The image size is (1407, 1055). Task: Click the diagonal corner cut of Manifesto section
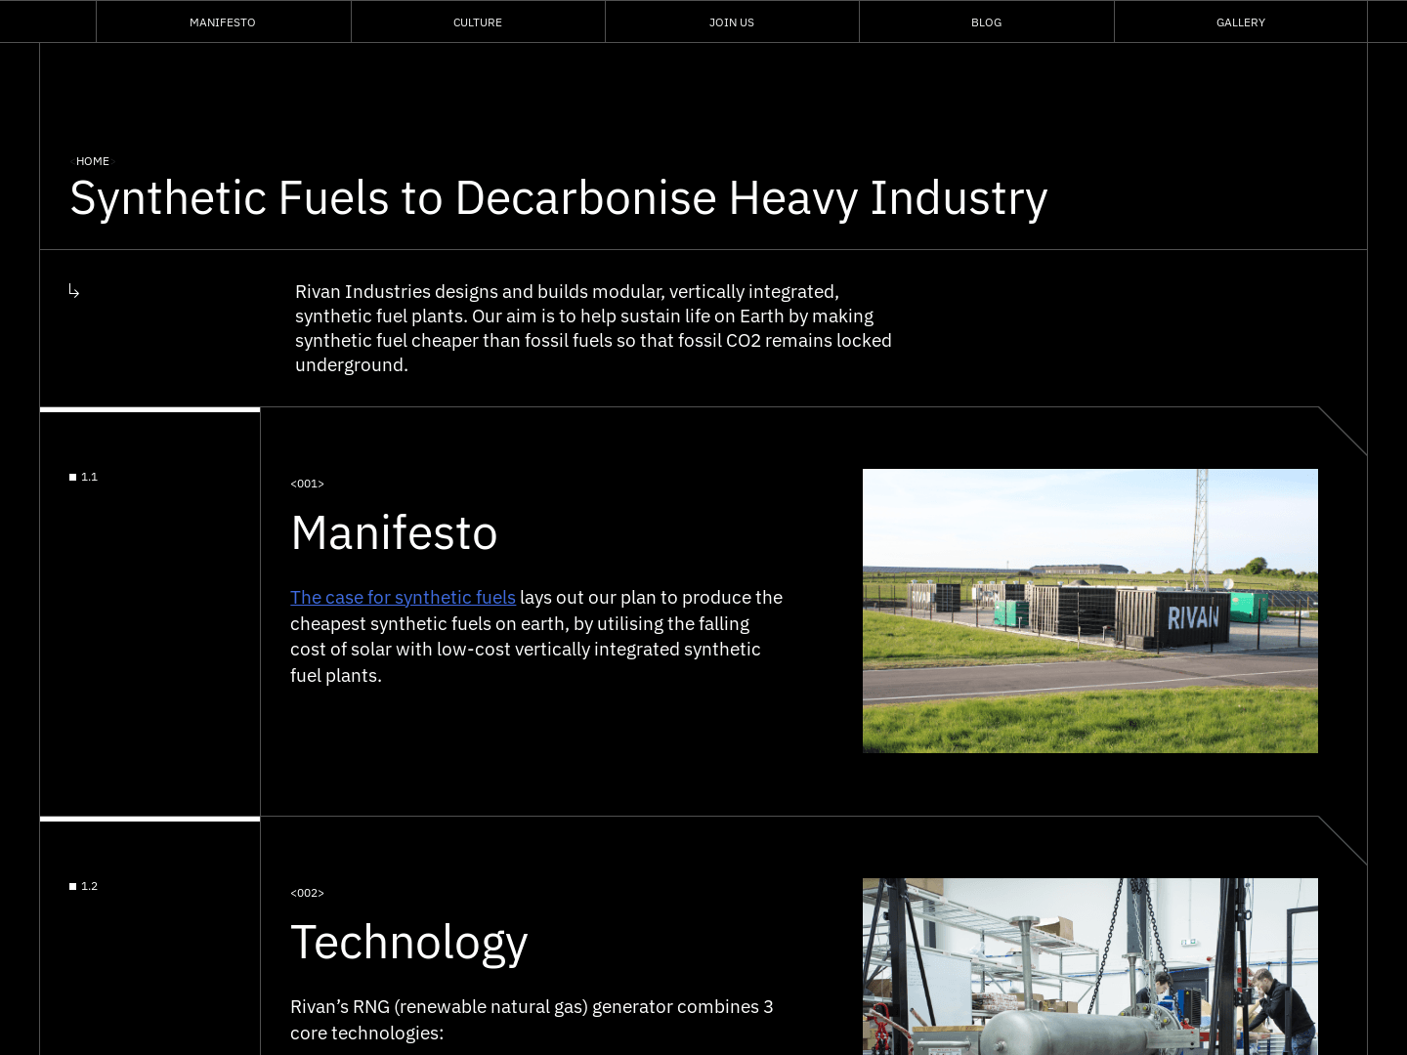point(1341,430)
